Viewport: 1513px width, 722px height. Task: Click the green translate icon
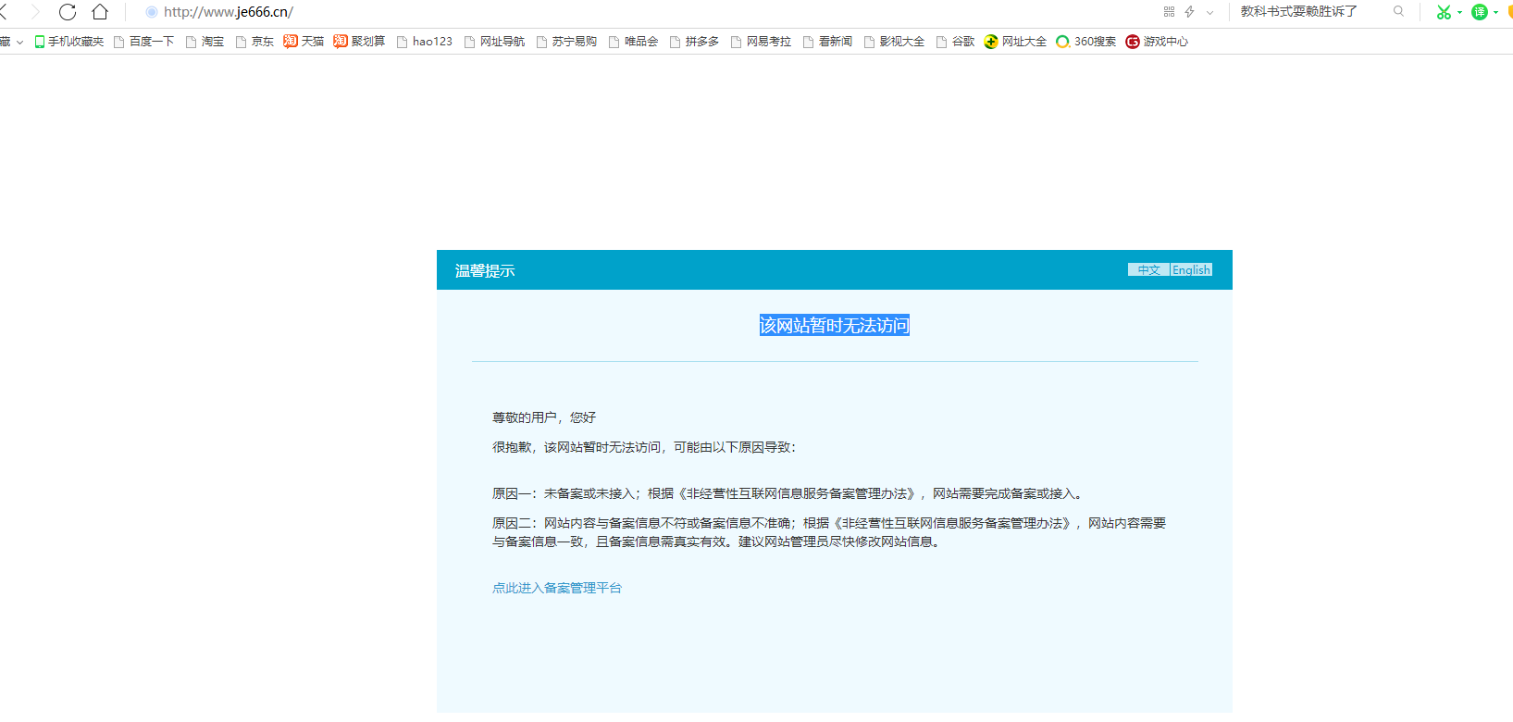1480,12
